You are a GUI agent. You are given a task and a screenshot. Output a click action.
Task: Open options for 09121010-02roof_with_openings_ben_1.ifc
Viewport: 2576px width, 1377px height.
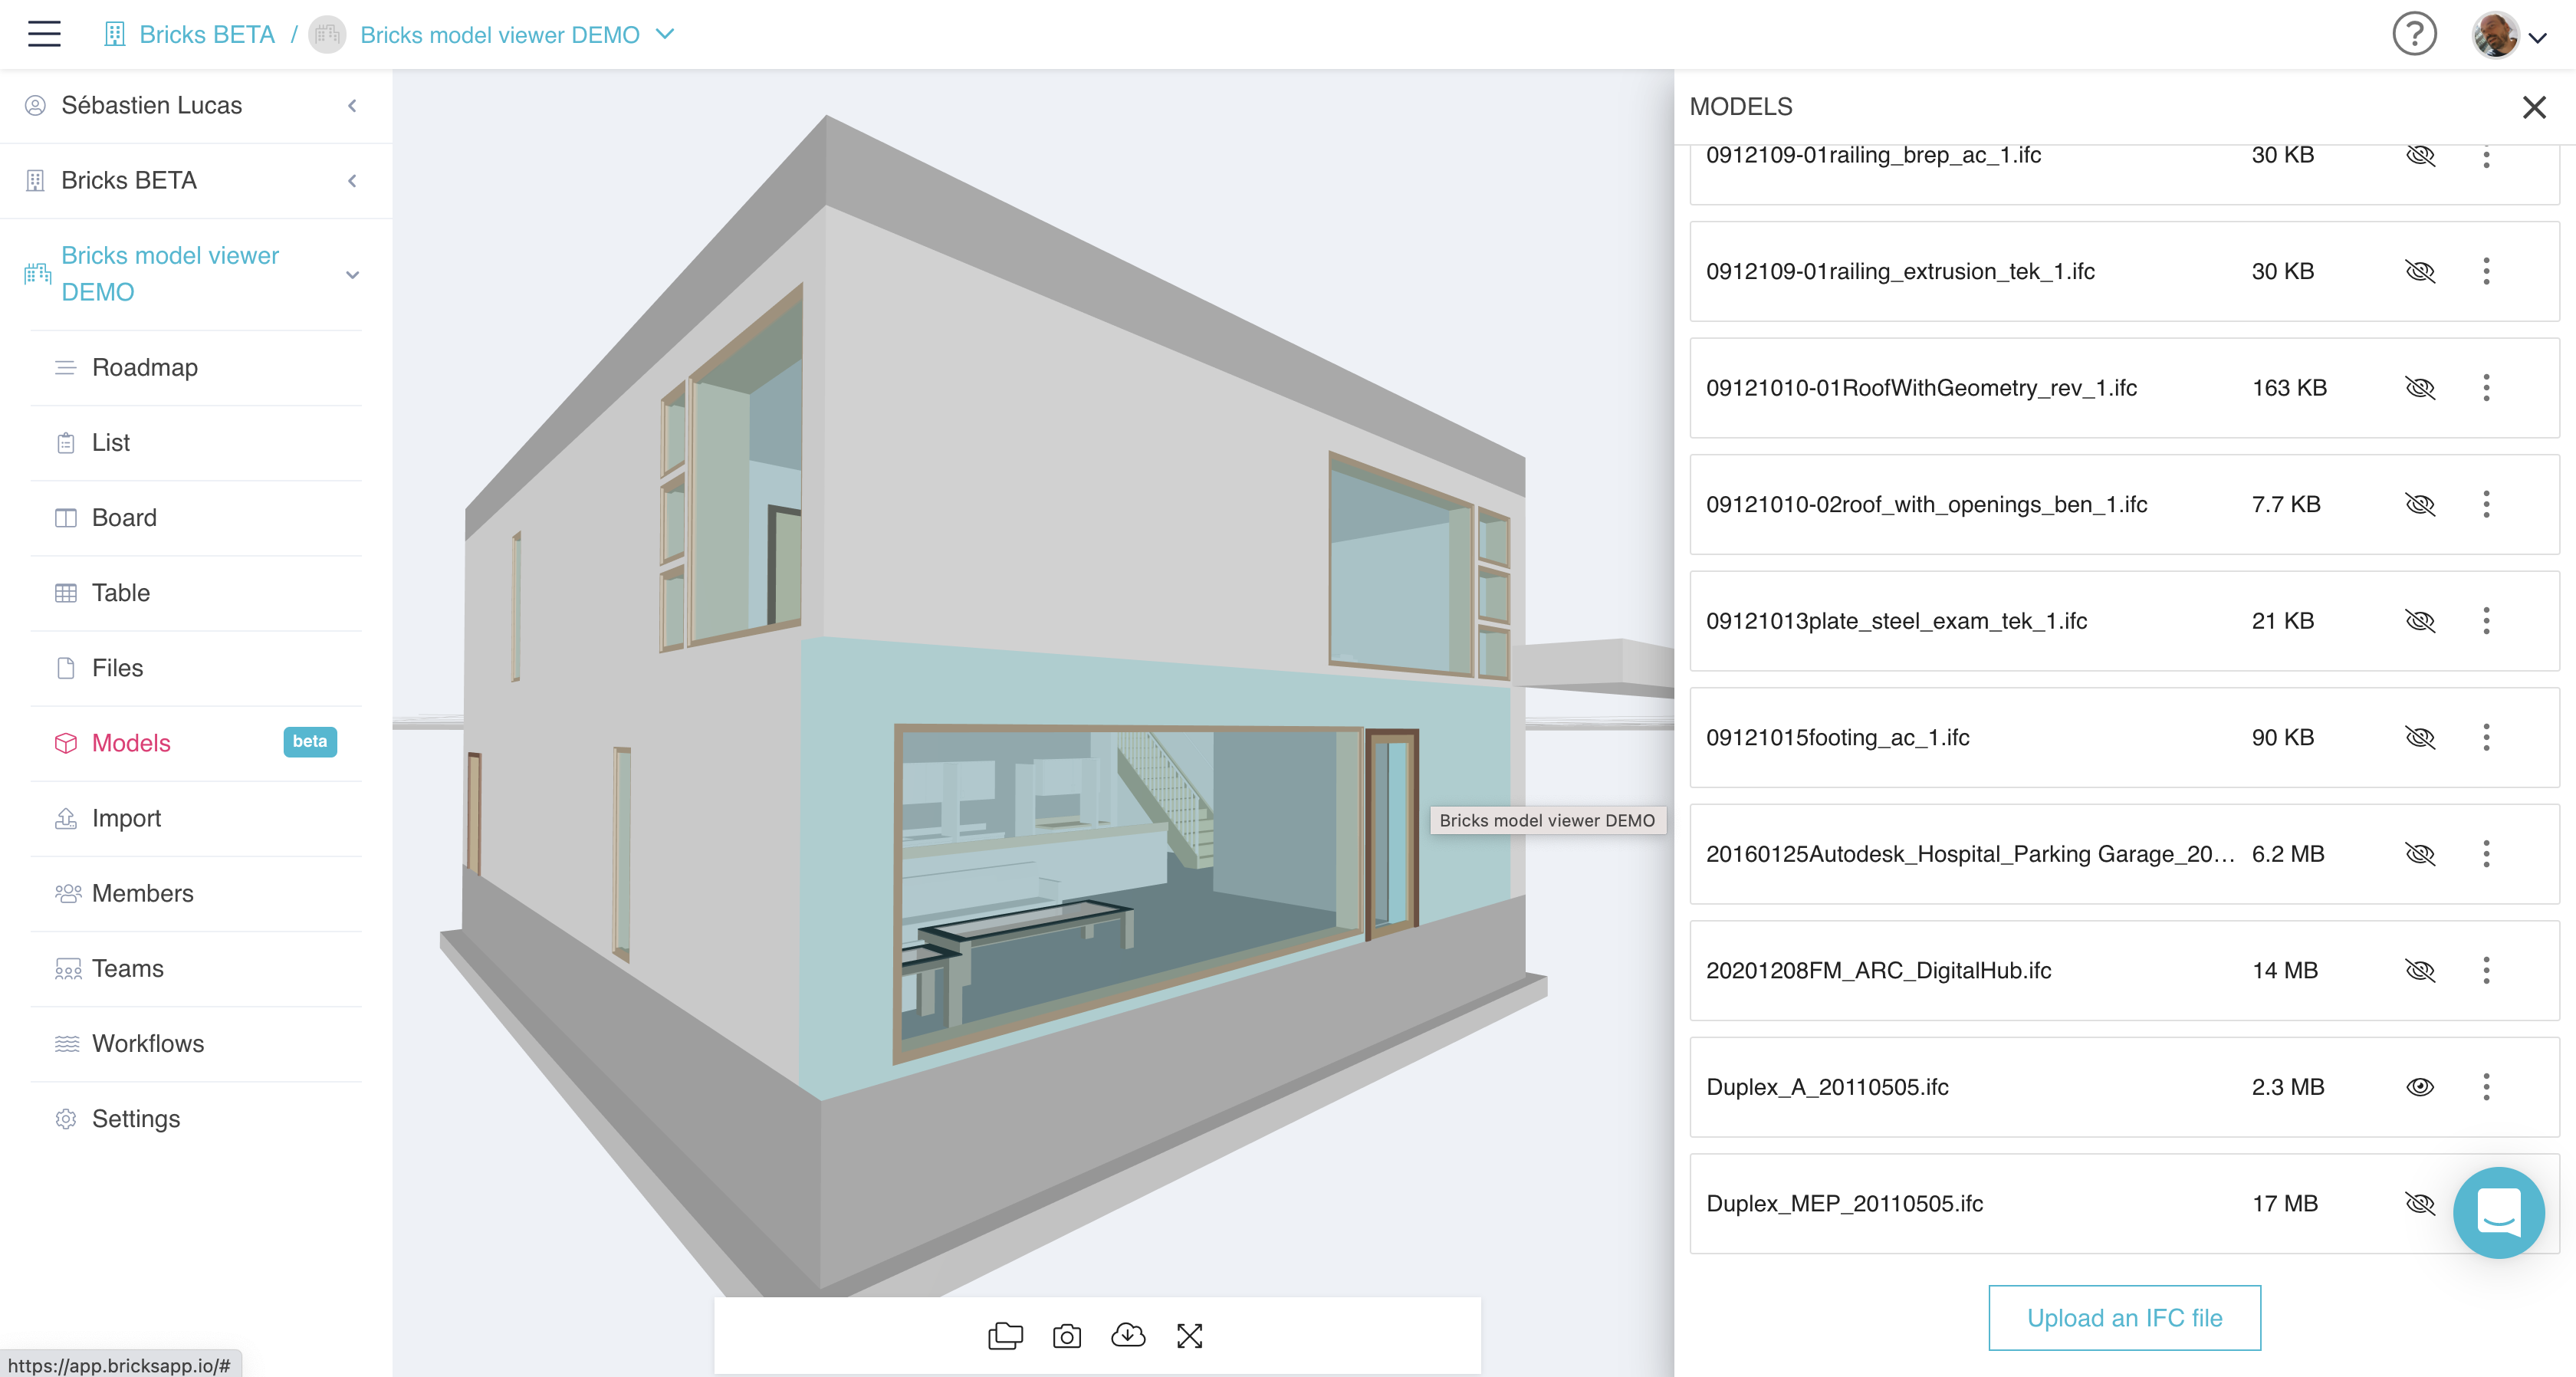pyautogui.click(x=2486, y=504)
